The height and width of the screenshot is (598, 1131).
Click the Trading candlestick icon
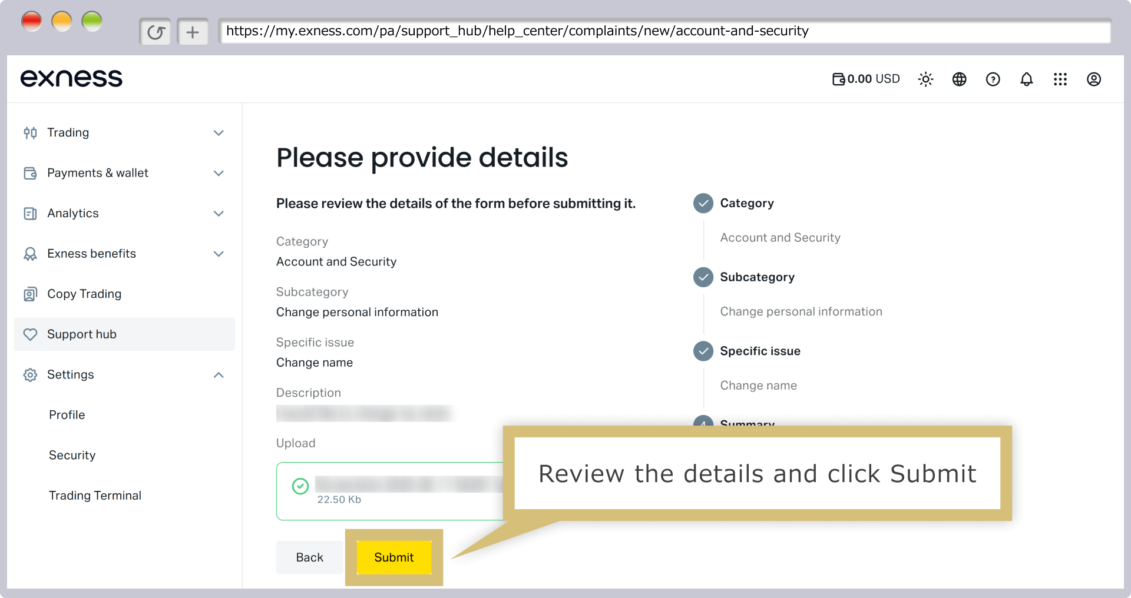click(x=30, y=133)
